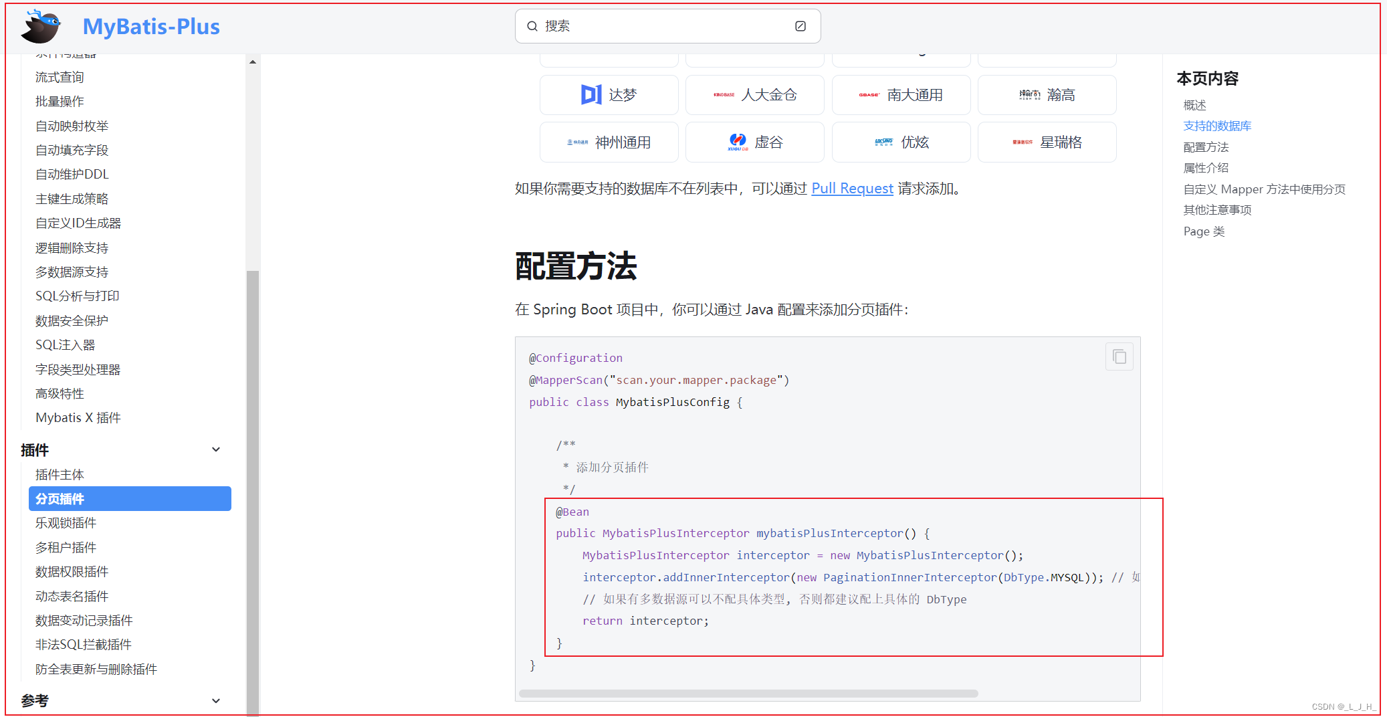Screen dimensions: 1387x717
Task: Open 数据变动记录插件 in the sidebar
Action: click(84, 621)
